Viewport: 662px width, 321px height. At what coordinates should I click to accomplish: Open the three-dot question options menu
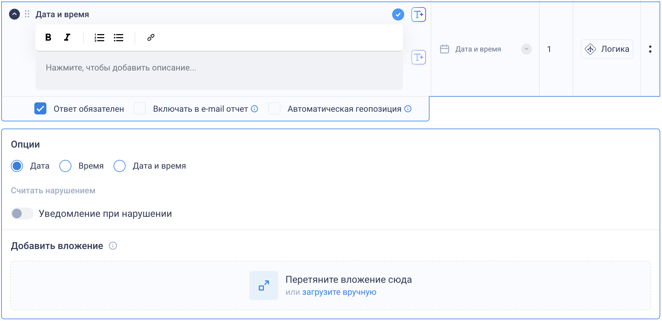650,49
